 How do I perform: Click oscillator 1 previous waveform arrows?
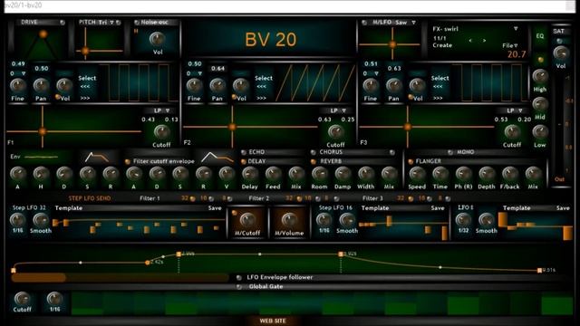(85, 87)
